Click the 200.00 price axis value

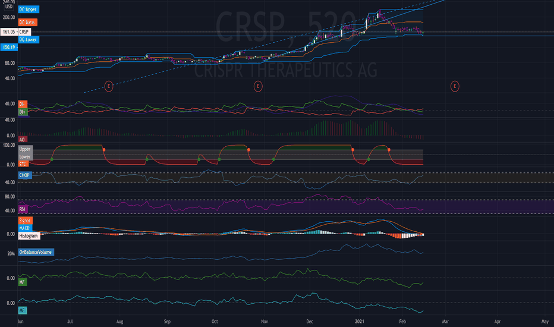(x=9, y=17)
